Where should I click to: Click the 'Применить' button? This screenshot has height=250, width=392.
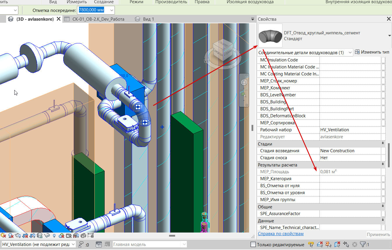[x=378, y=235]
